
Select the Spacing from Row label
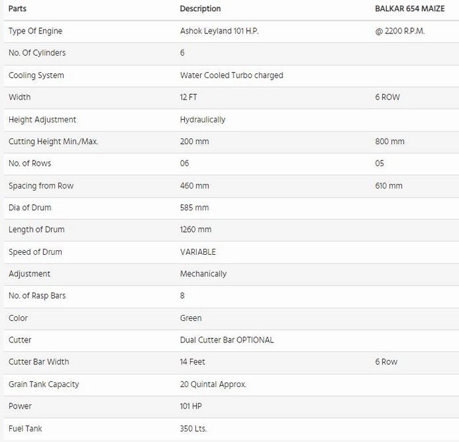click(41, 185)
